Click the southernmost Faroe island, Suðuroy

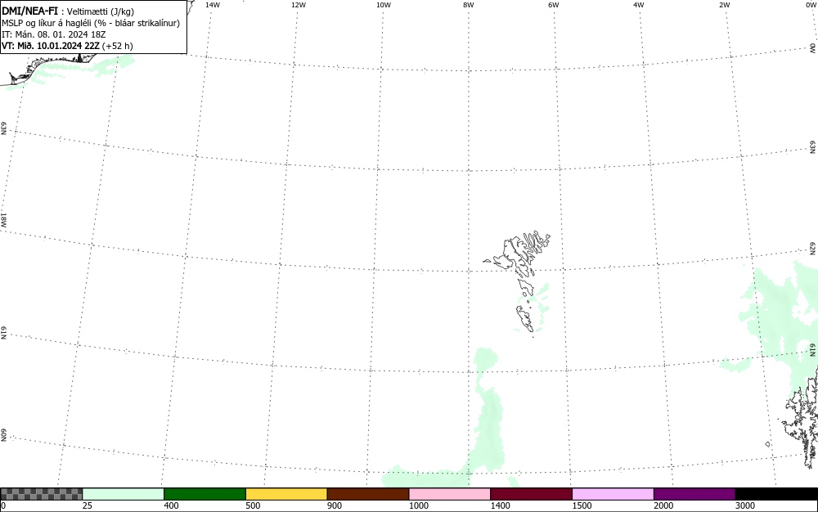525,318
